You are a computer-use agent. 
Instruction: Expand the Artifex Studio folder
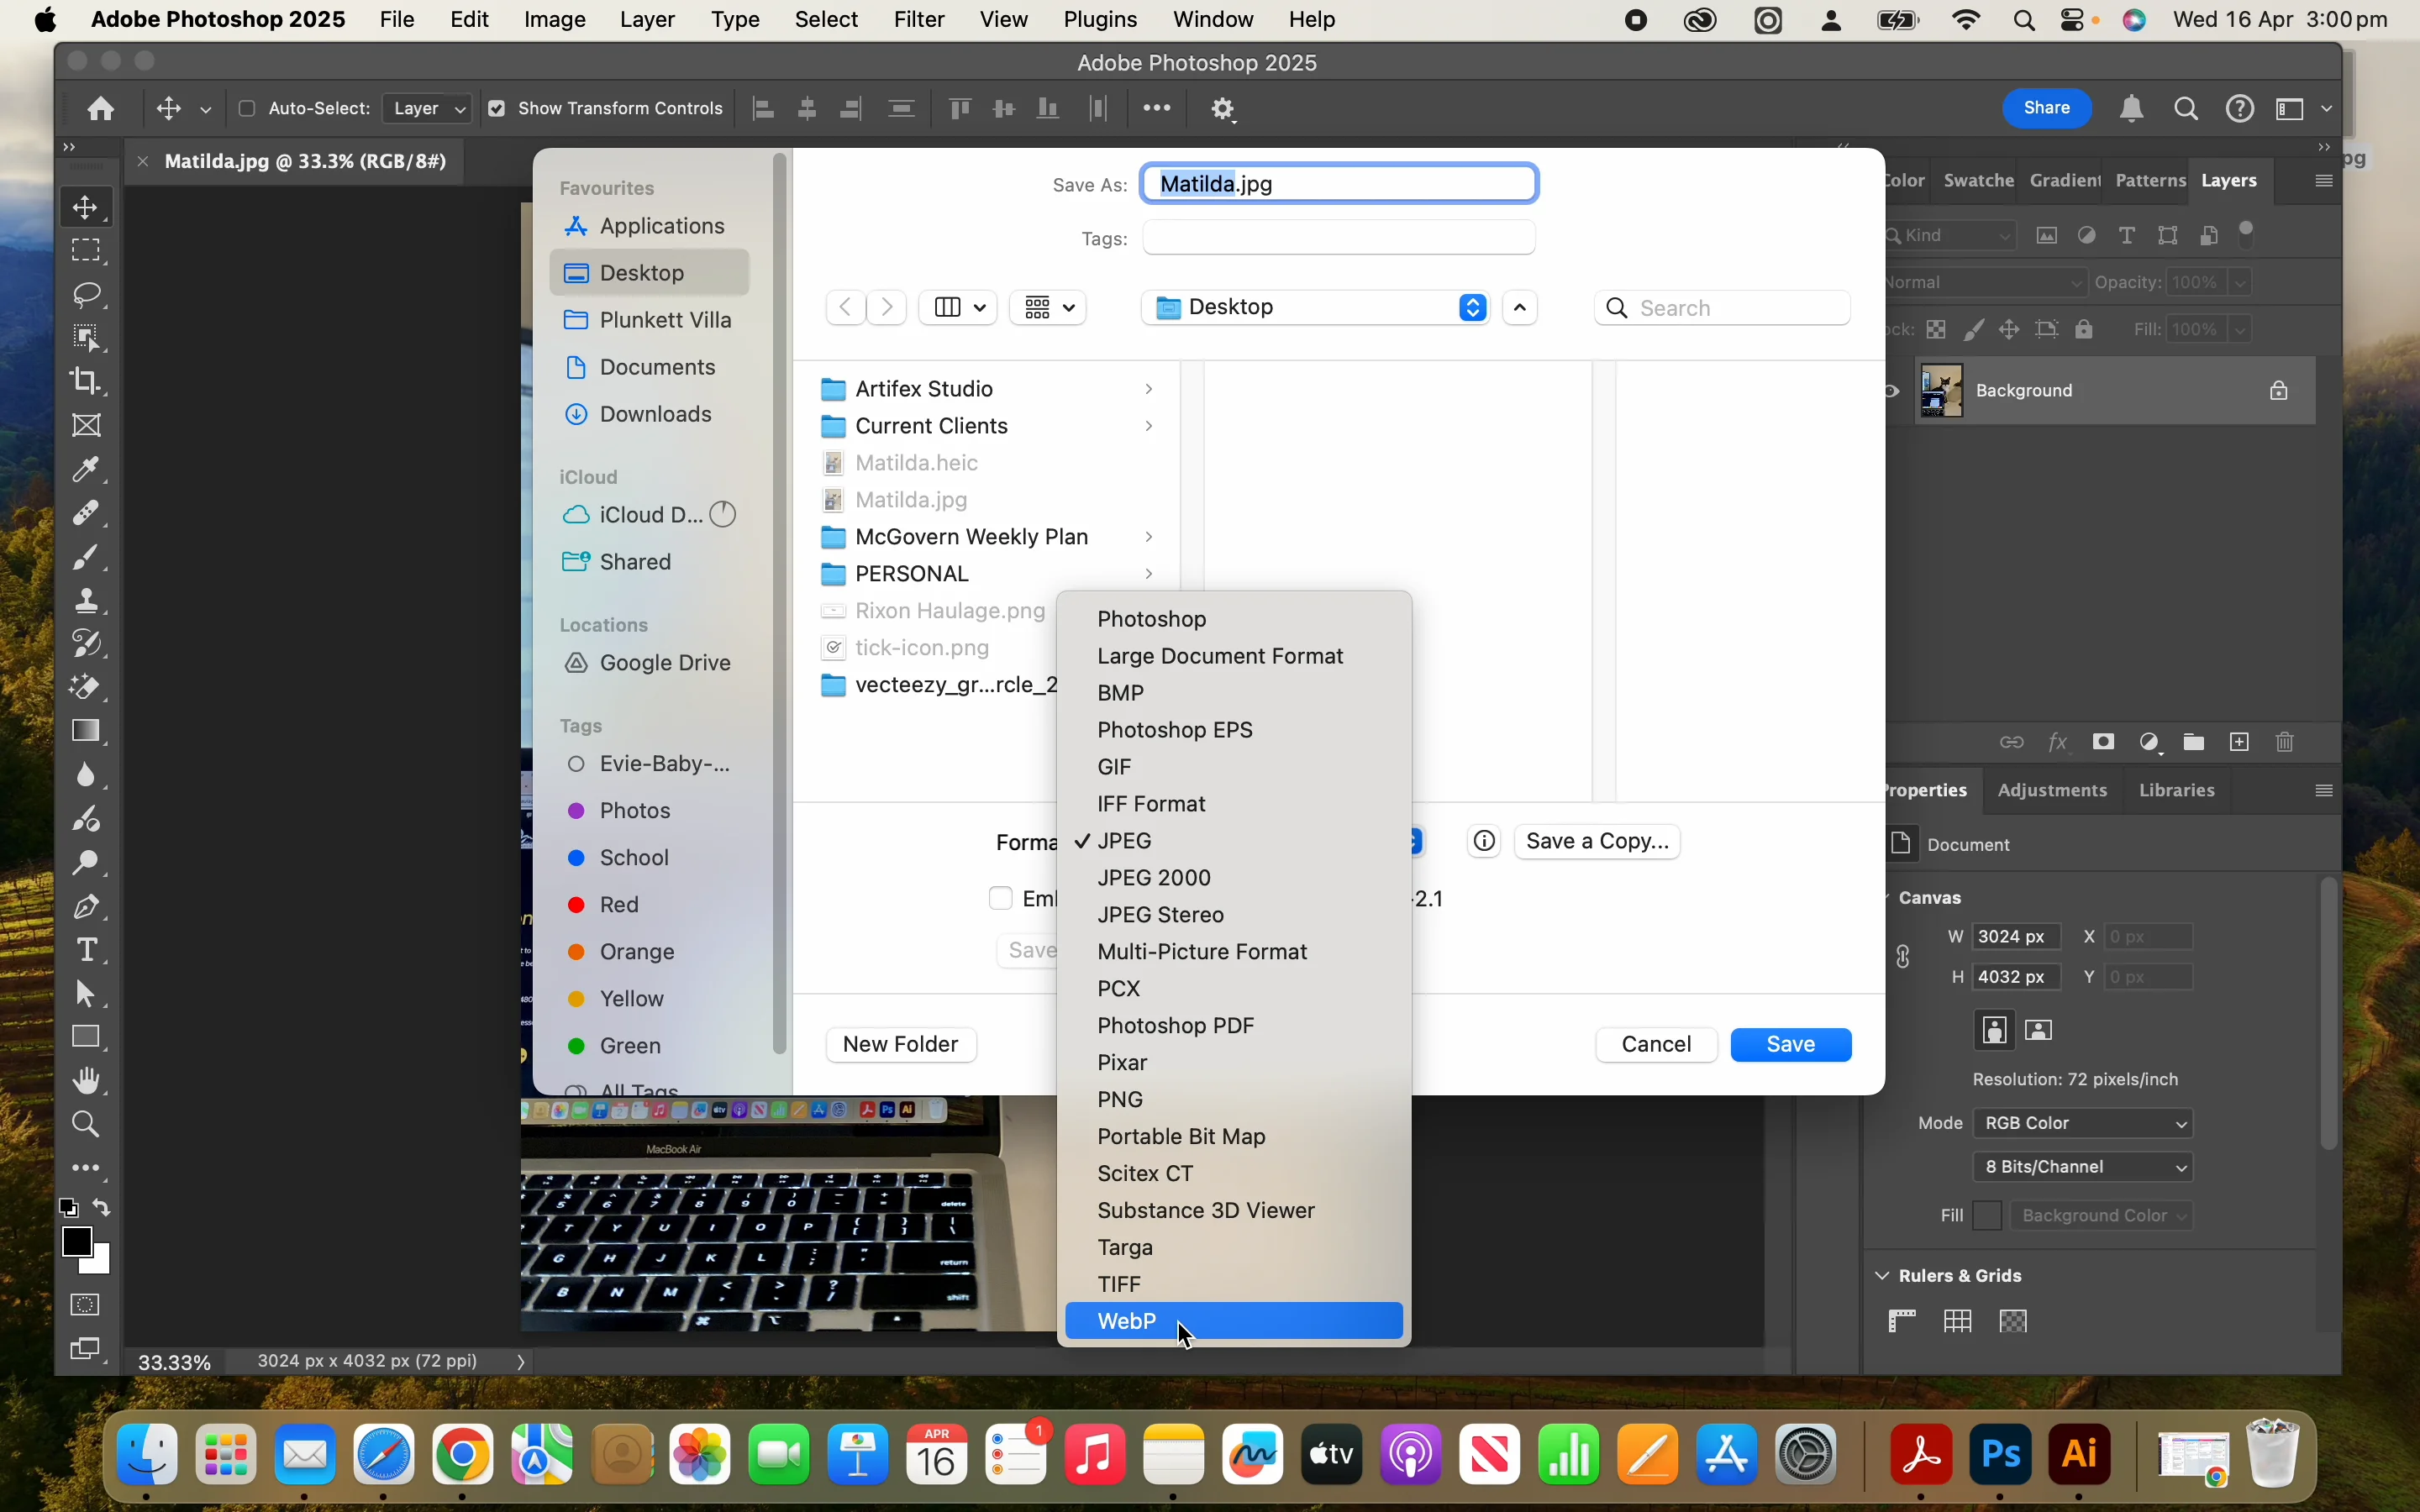pyautogui.click(x=1149, y=389)
